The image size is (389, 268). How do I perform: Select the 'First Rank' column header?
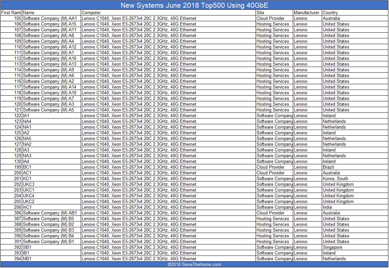pyautogui.click(x=11, y=13)
